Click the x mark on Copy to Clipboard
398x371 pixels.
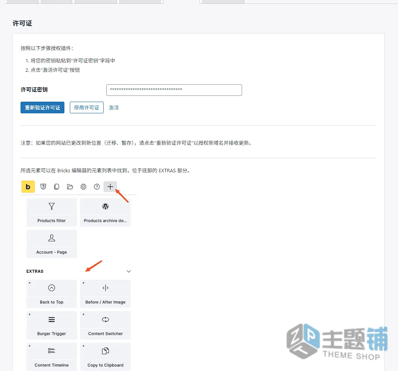point(83,346)
